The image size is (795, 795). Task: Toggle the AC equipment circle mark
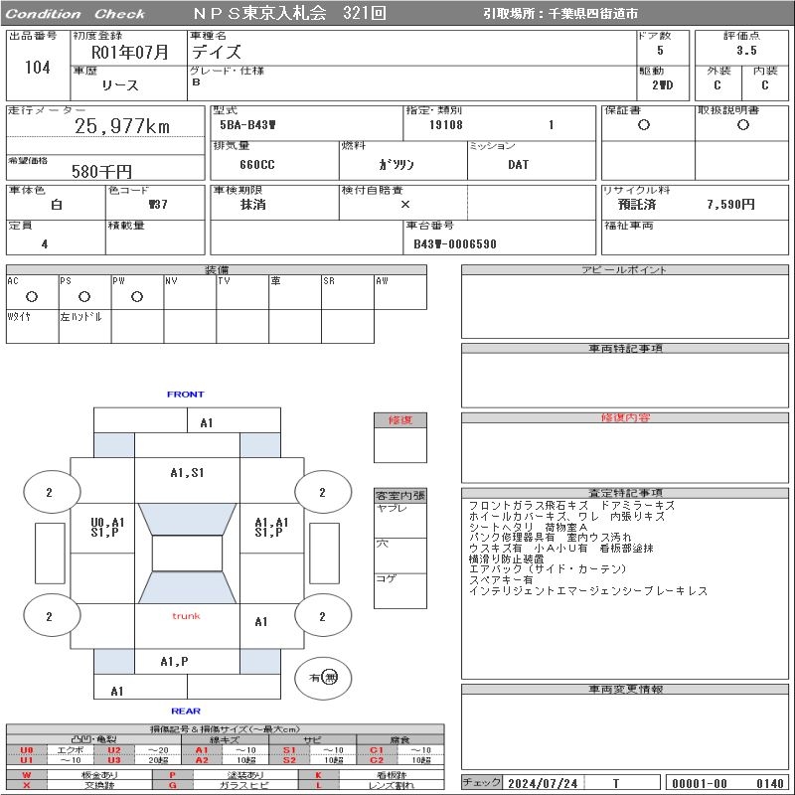coord(32,296)
